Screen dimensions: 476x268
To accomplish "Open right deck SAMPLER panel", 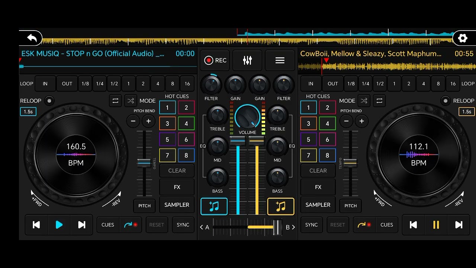I will coord(318,205).
